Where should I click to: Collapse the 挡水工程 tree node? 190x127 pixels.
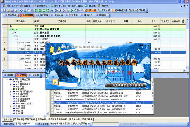pyautogui.click(x=13, y=33)
